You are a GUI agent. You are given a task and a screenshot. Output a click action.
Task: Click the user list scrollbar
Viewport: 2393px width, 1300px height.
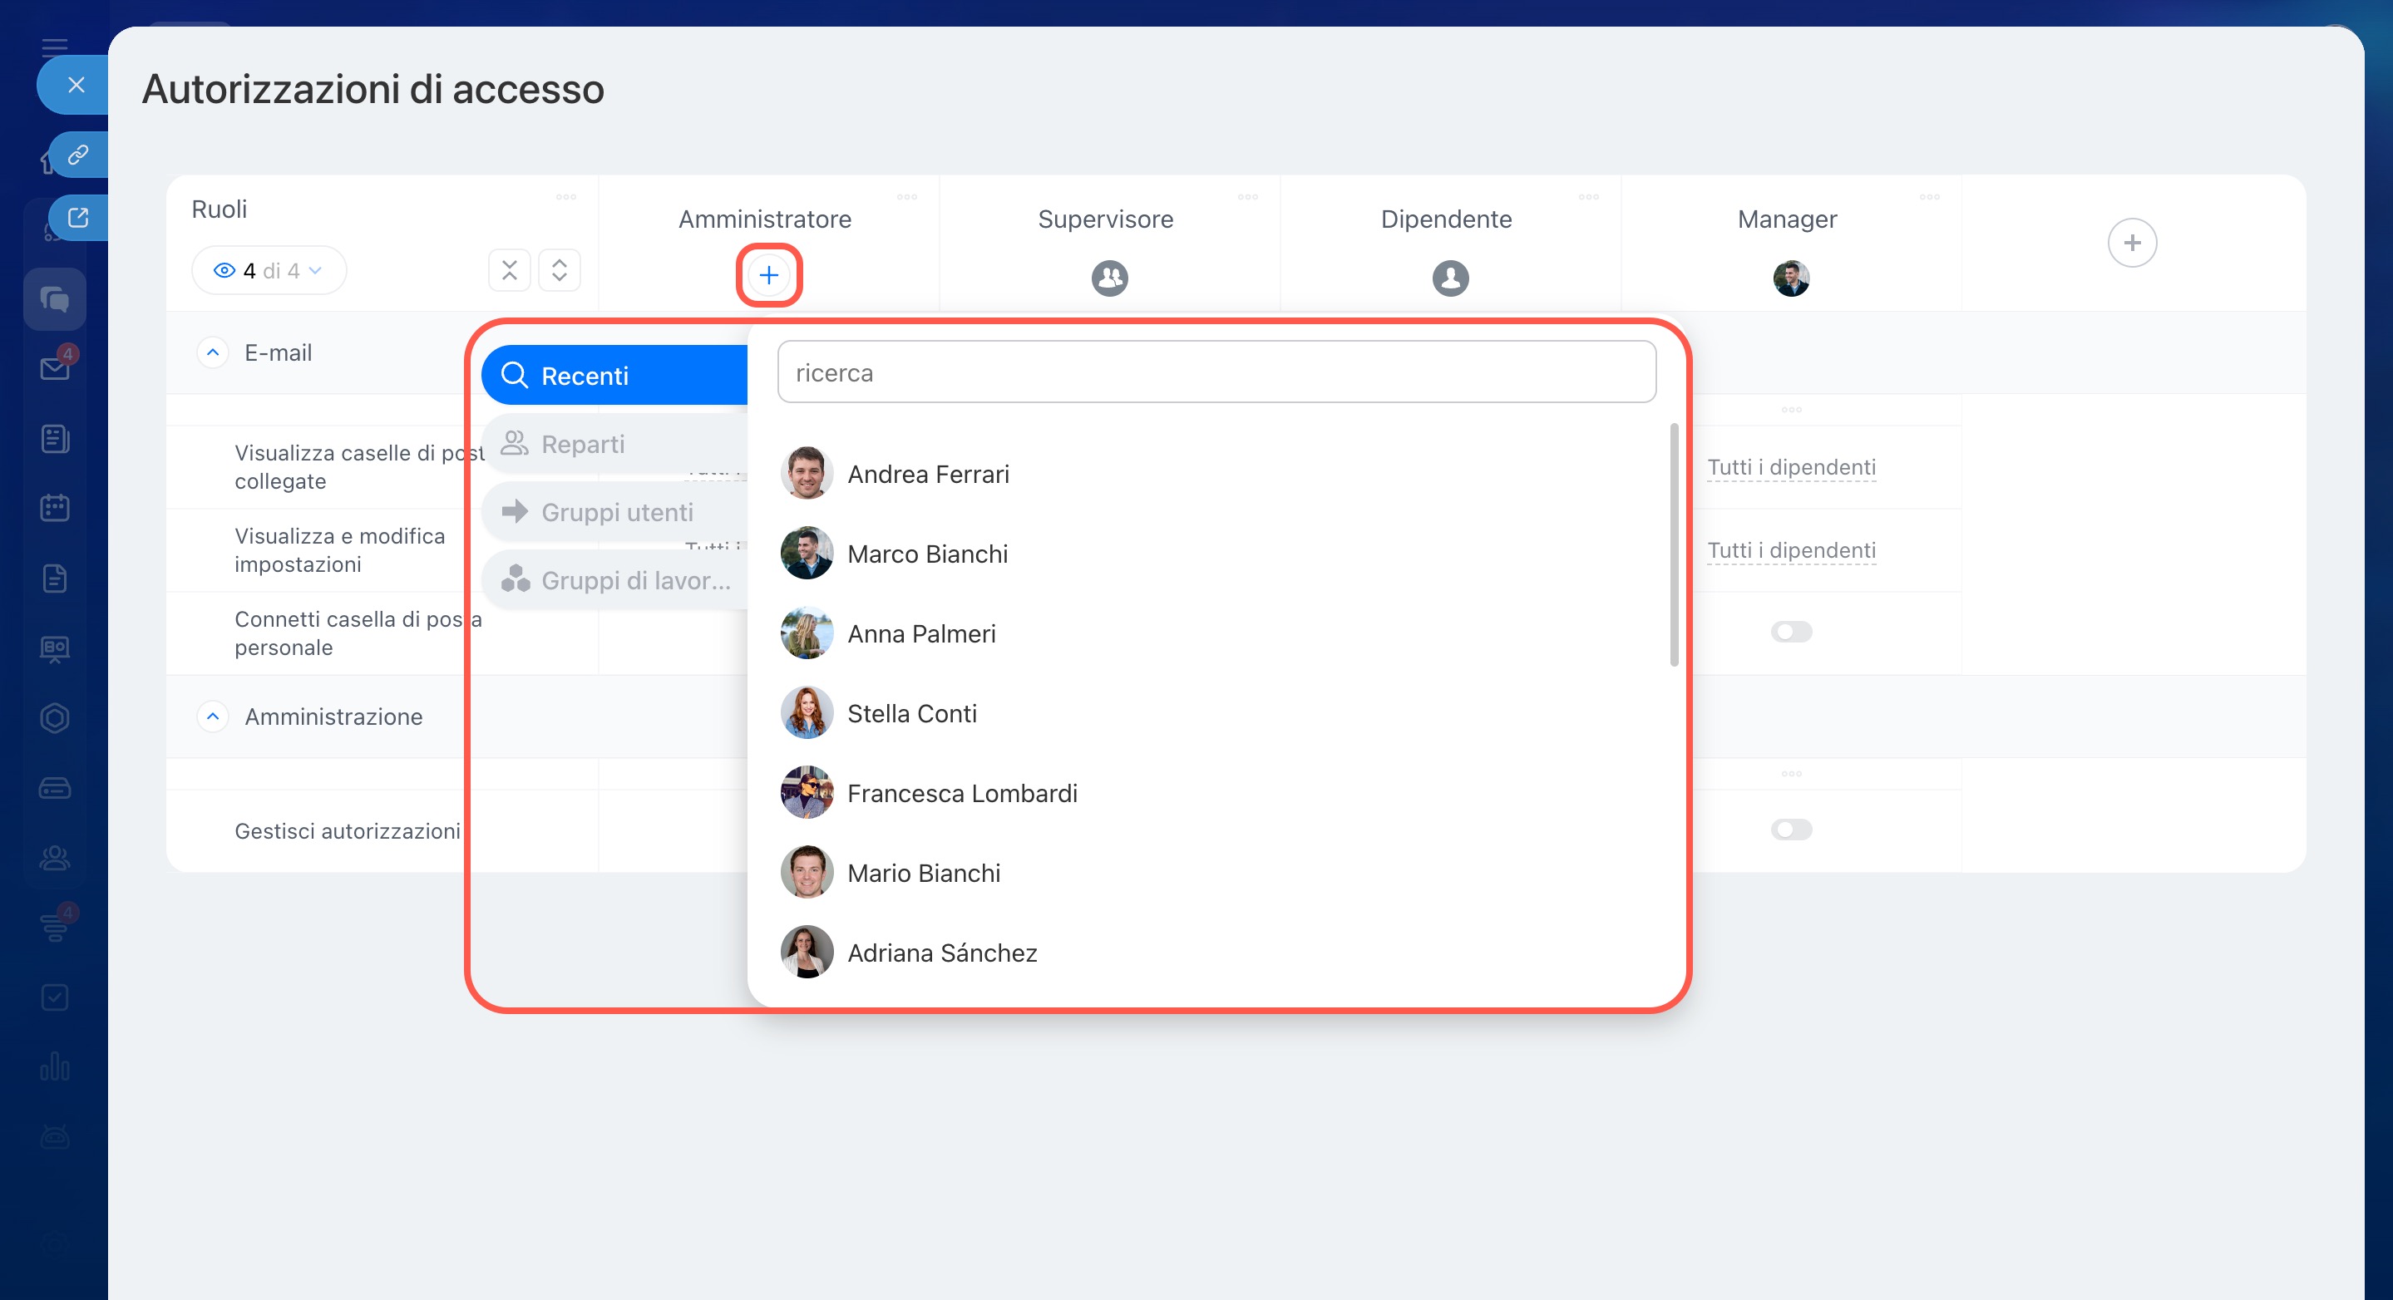(x=1673, y=544)
